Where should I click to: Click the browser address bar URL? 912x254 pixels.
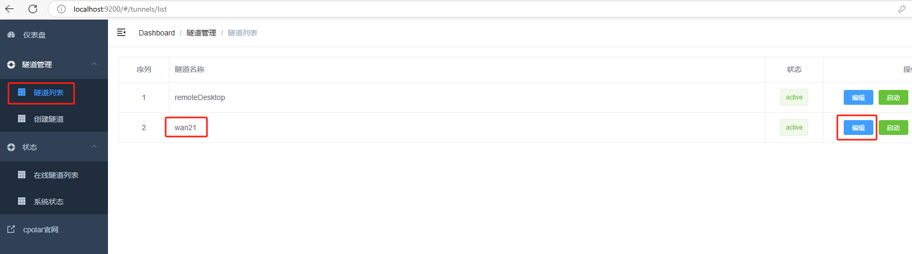tap(120, 9)
